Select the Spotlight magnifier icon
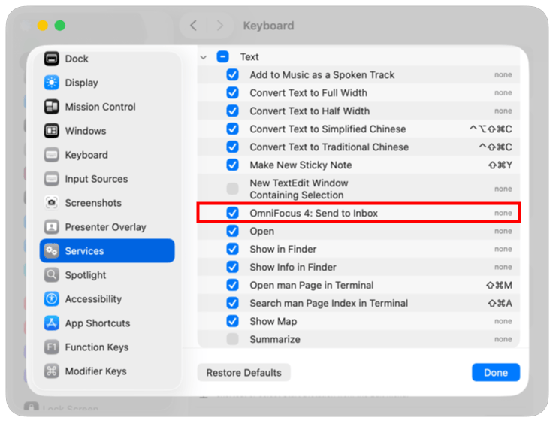 (x=51, y=275)
